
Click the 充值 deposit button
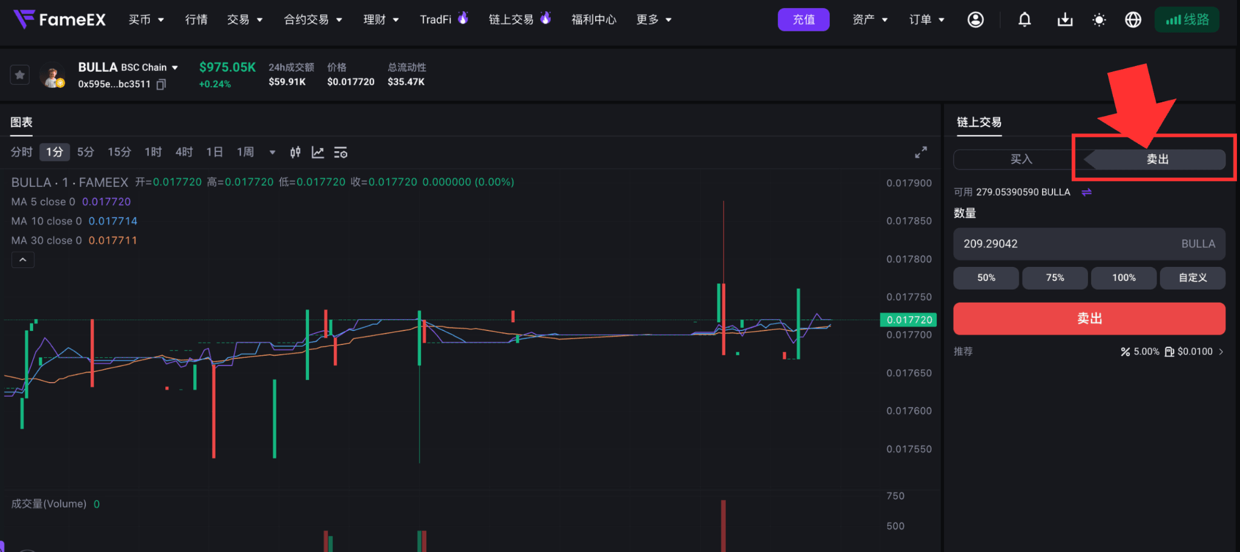pos(803,20)
